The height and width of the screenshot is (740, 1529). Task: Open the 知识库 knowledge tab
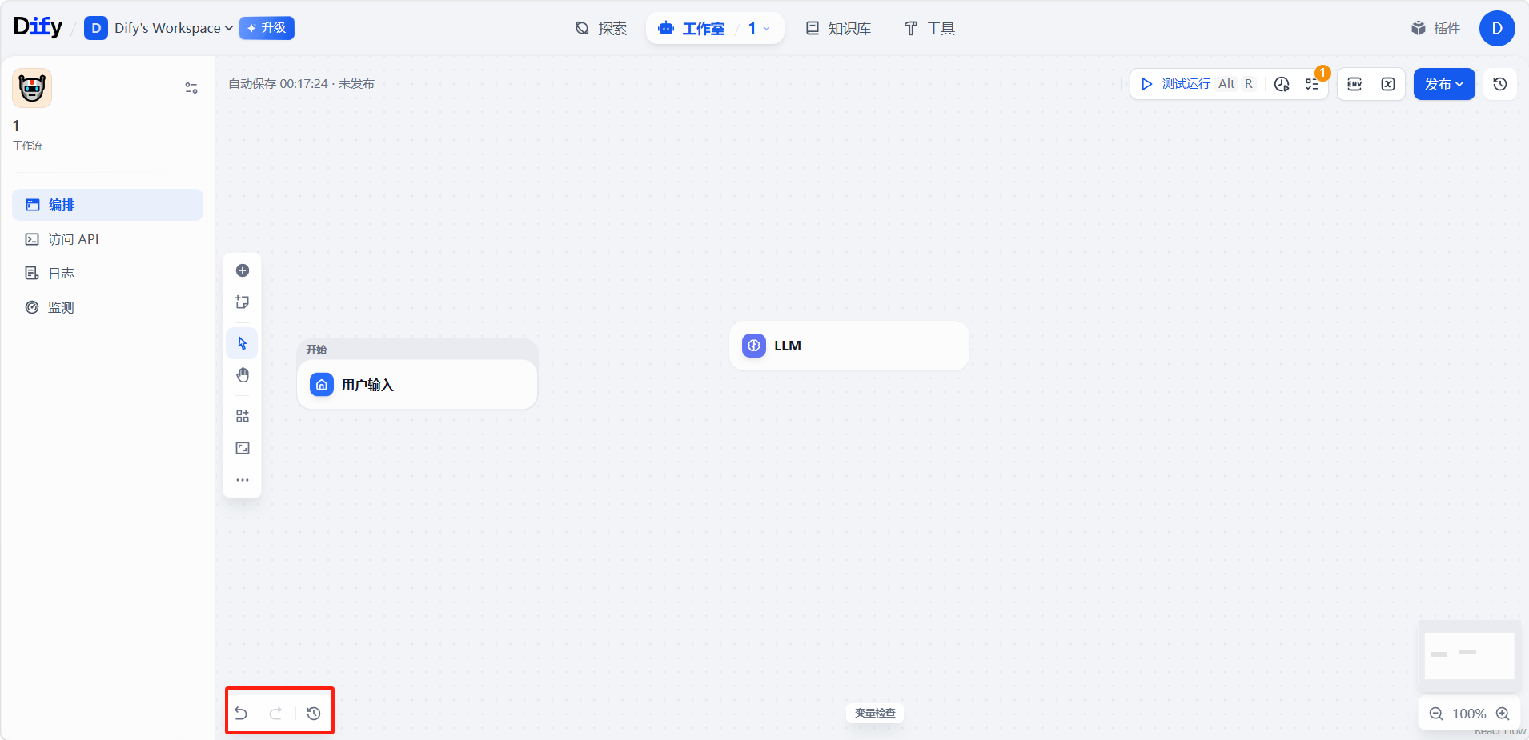coord(838,28)
